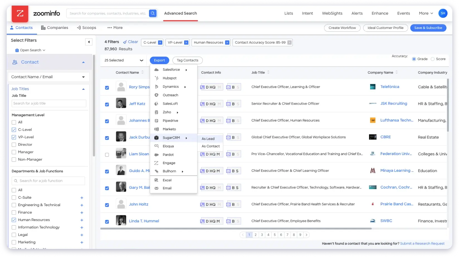Click Liam Sloan's direct phone icon
Image resolution: width=459 pixels, height=257 pixels.
(202, 154)
